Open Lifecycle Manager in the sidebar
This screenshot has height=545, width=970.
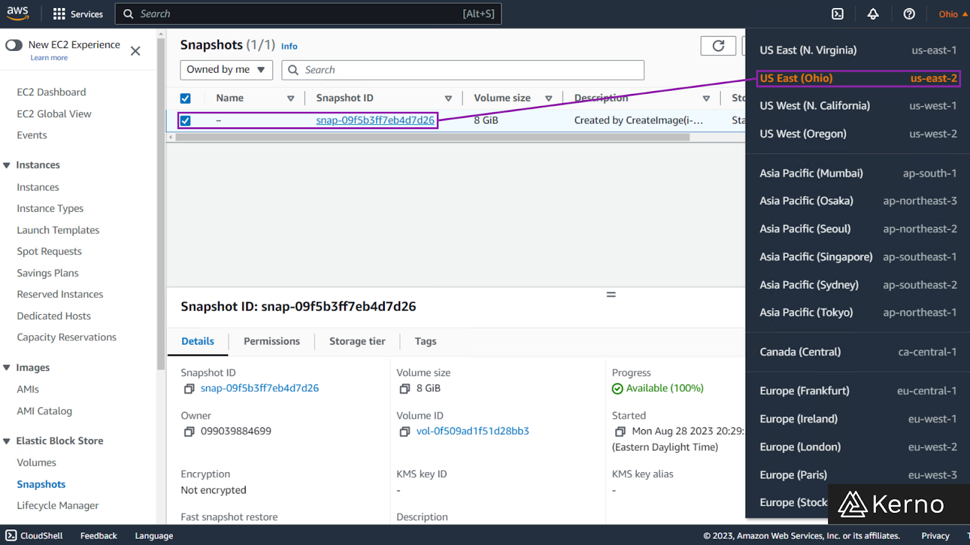[x=58, y=506]
